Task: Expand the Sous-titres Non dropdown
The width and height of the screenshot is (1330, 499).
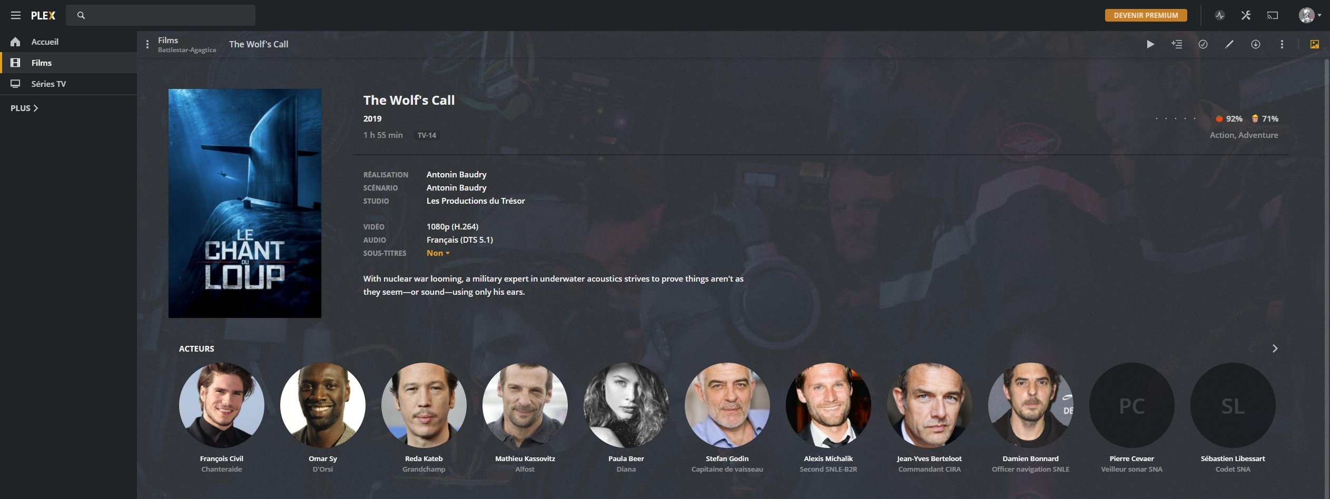Action: tap(438, 253)
